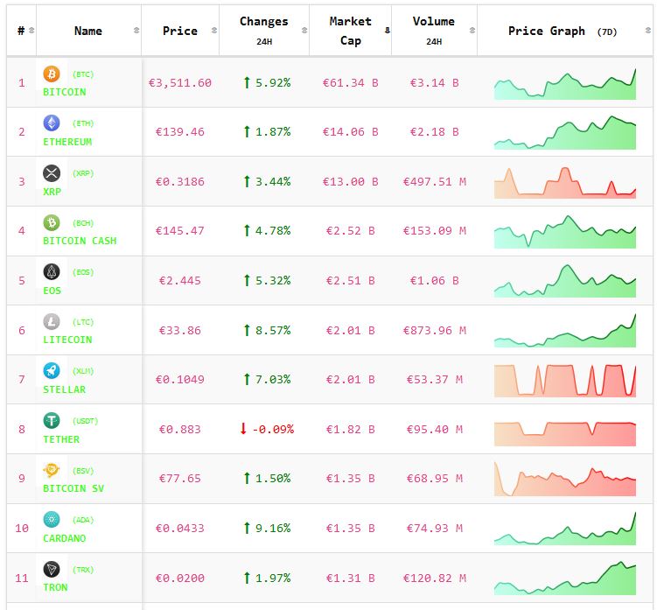Click the Tron coin icon

52,570
